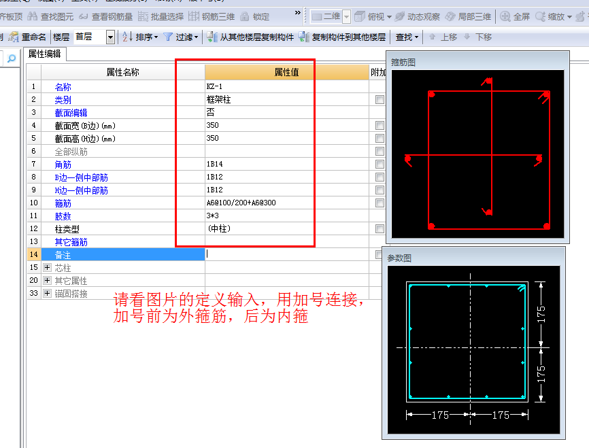
Task: Click Copy Components From Other Floors icon
Action: pyautogui.click(x=212, y=37)
